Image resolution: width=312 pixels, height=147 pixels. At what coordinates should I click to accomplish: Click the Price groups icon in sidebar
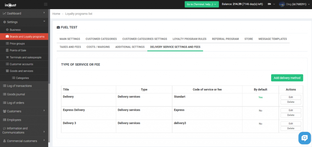pyautogui.click(x=7, y=44)
